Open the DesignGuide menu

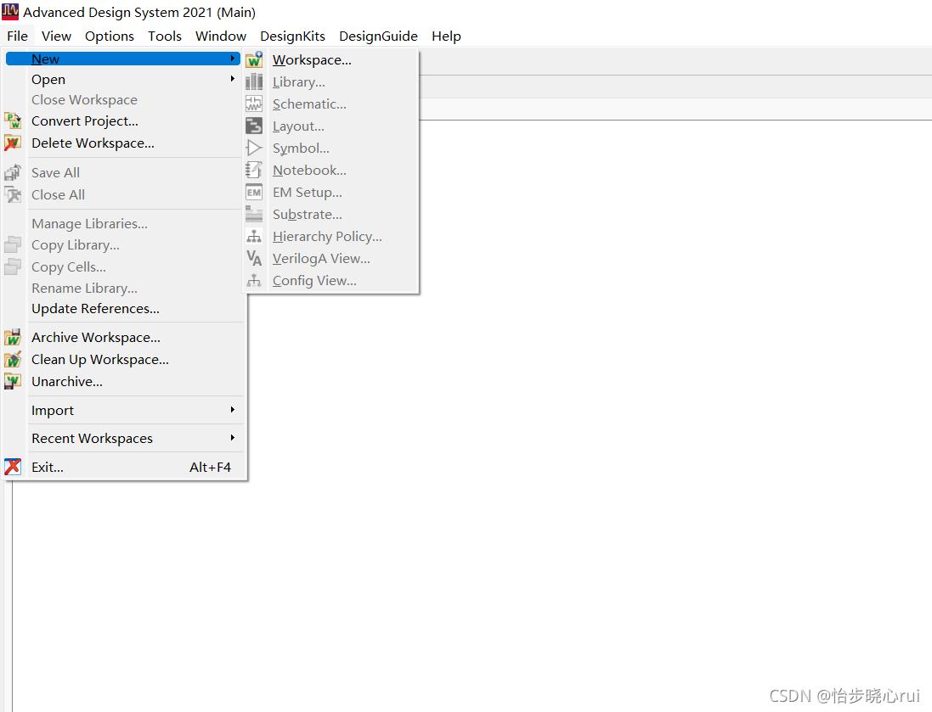[x=378, y=36]
